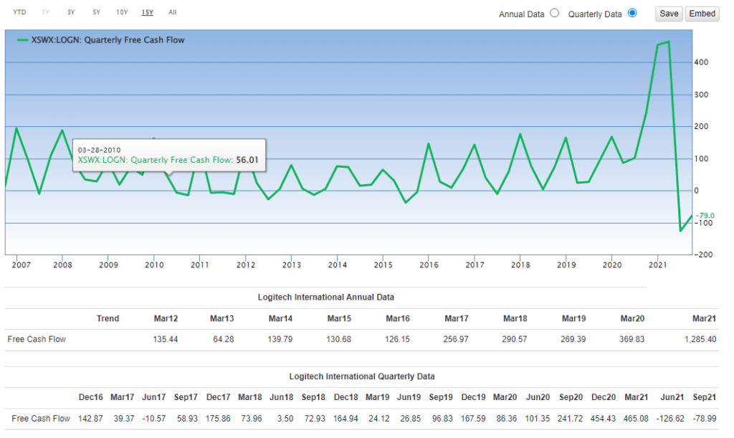Select the Annual Data radio button
The width and height of the screenshot is (734, 438).
pos(555,13)
